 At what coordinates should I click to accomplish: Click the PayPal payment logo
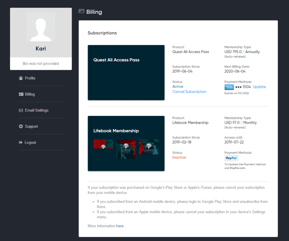click(x=231, y=158)
